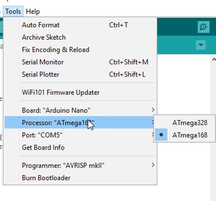Click the ATmega168 selected radio bullet
The image size is (216, 201).
pos(161,135)
